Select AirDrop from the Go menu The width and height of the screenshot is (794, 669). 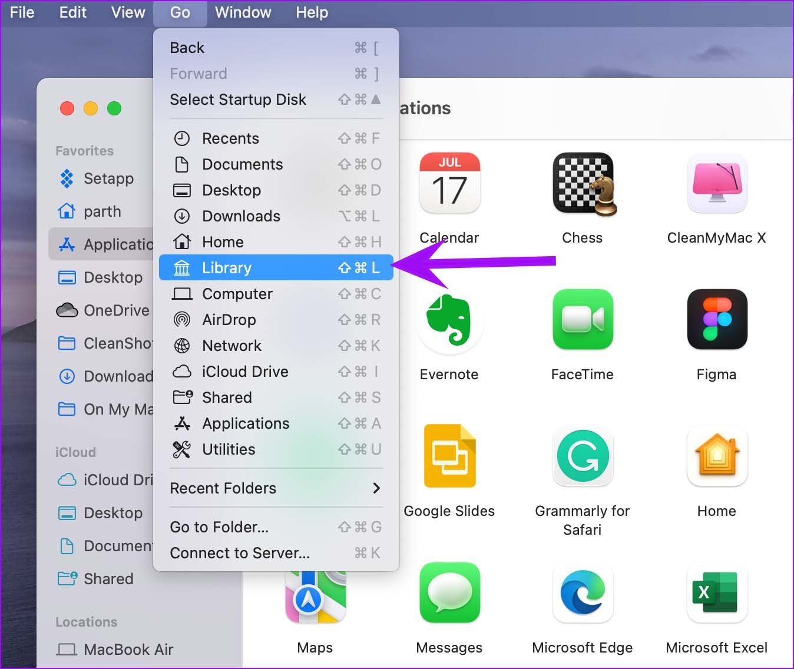[276, 320]
